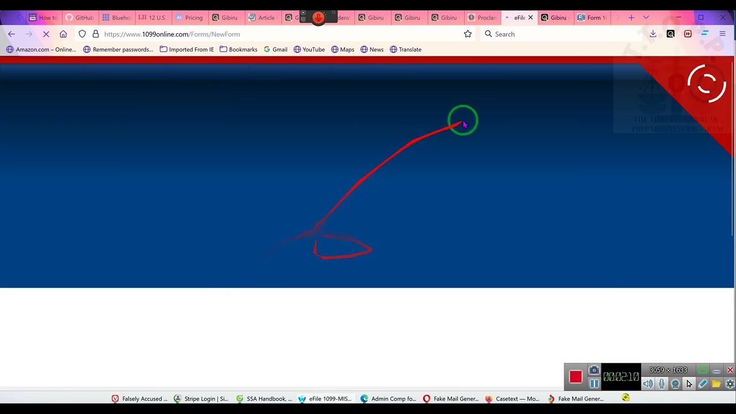The width and height of the screenshot is (736, 414).
Task: Take a screenshot with the camera icon
Action: point(594,370)
